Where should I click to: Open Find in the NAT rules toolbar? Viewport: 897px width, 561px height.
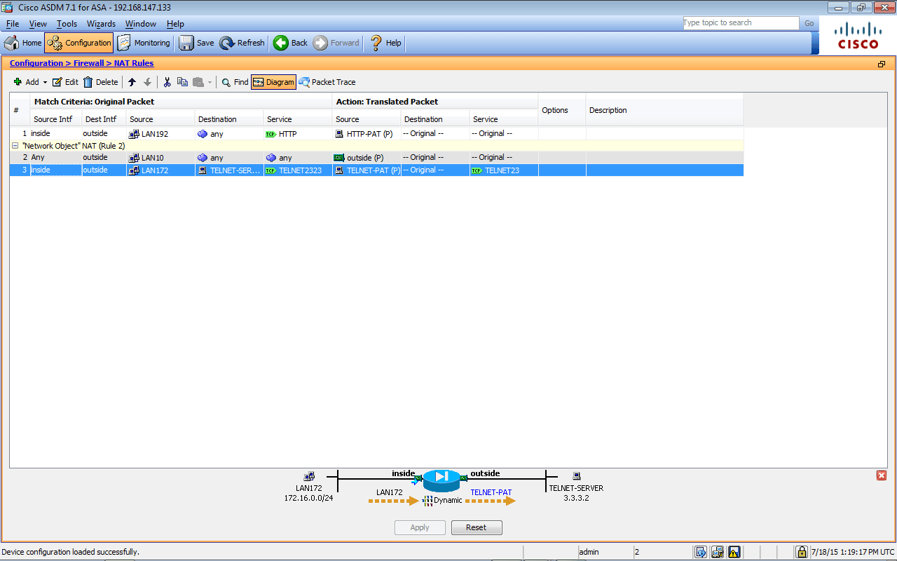point(235,82)
